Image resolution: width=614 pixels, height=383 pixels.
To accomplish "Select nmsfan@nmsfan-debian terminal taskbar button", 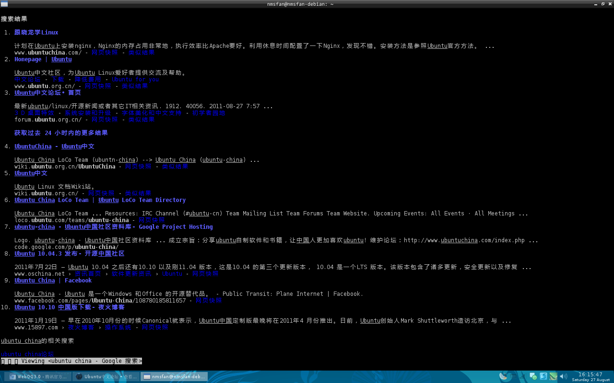I will click(x=174, y=377).
